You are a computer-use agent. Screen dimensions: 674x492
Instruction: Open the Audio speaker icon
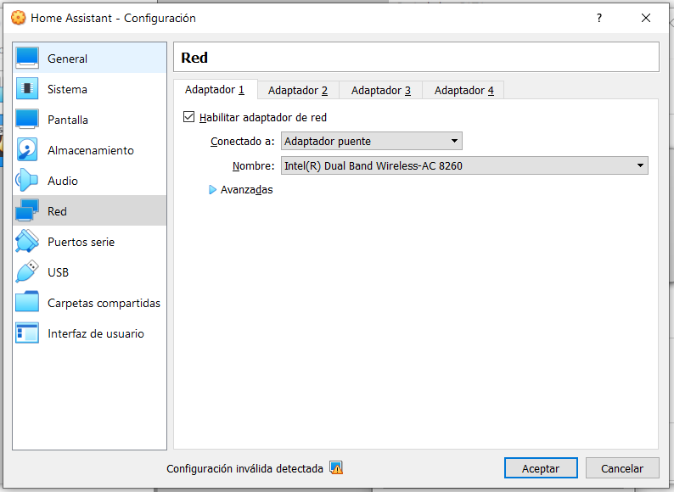(x=27, y=181)
